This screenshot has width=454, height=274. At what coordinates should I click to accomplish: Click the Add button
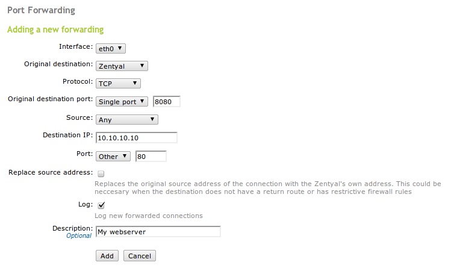coord(107,256)
